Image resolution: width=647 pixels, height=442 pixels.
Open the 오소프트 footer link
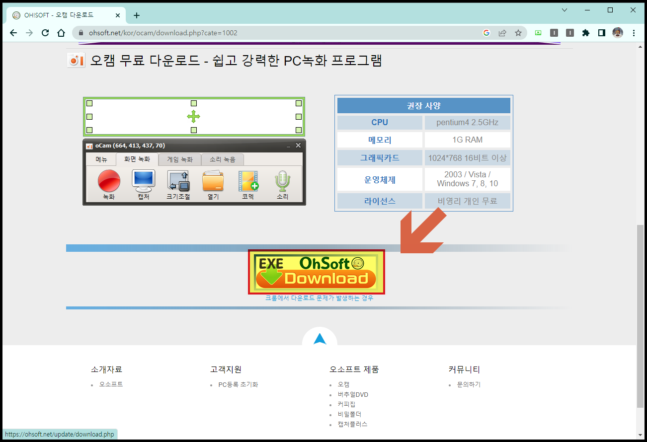click(111, 384)
